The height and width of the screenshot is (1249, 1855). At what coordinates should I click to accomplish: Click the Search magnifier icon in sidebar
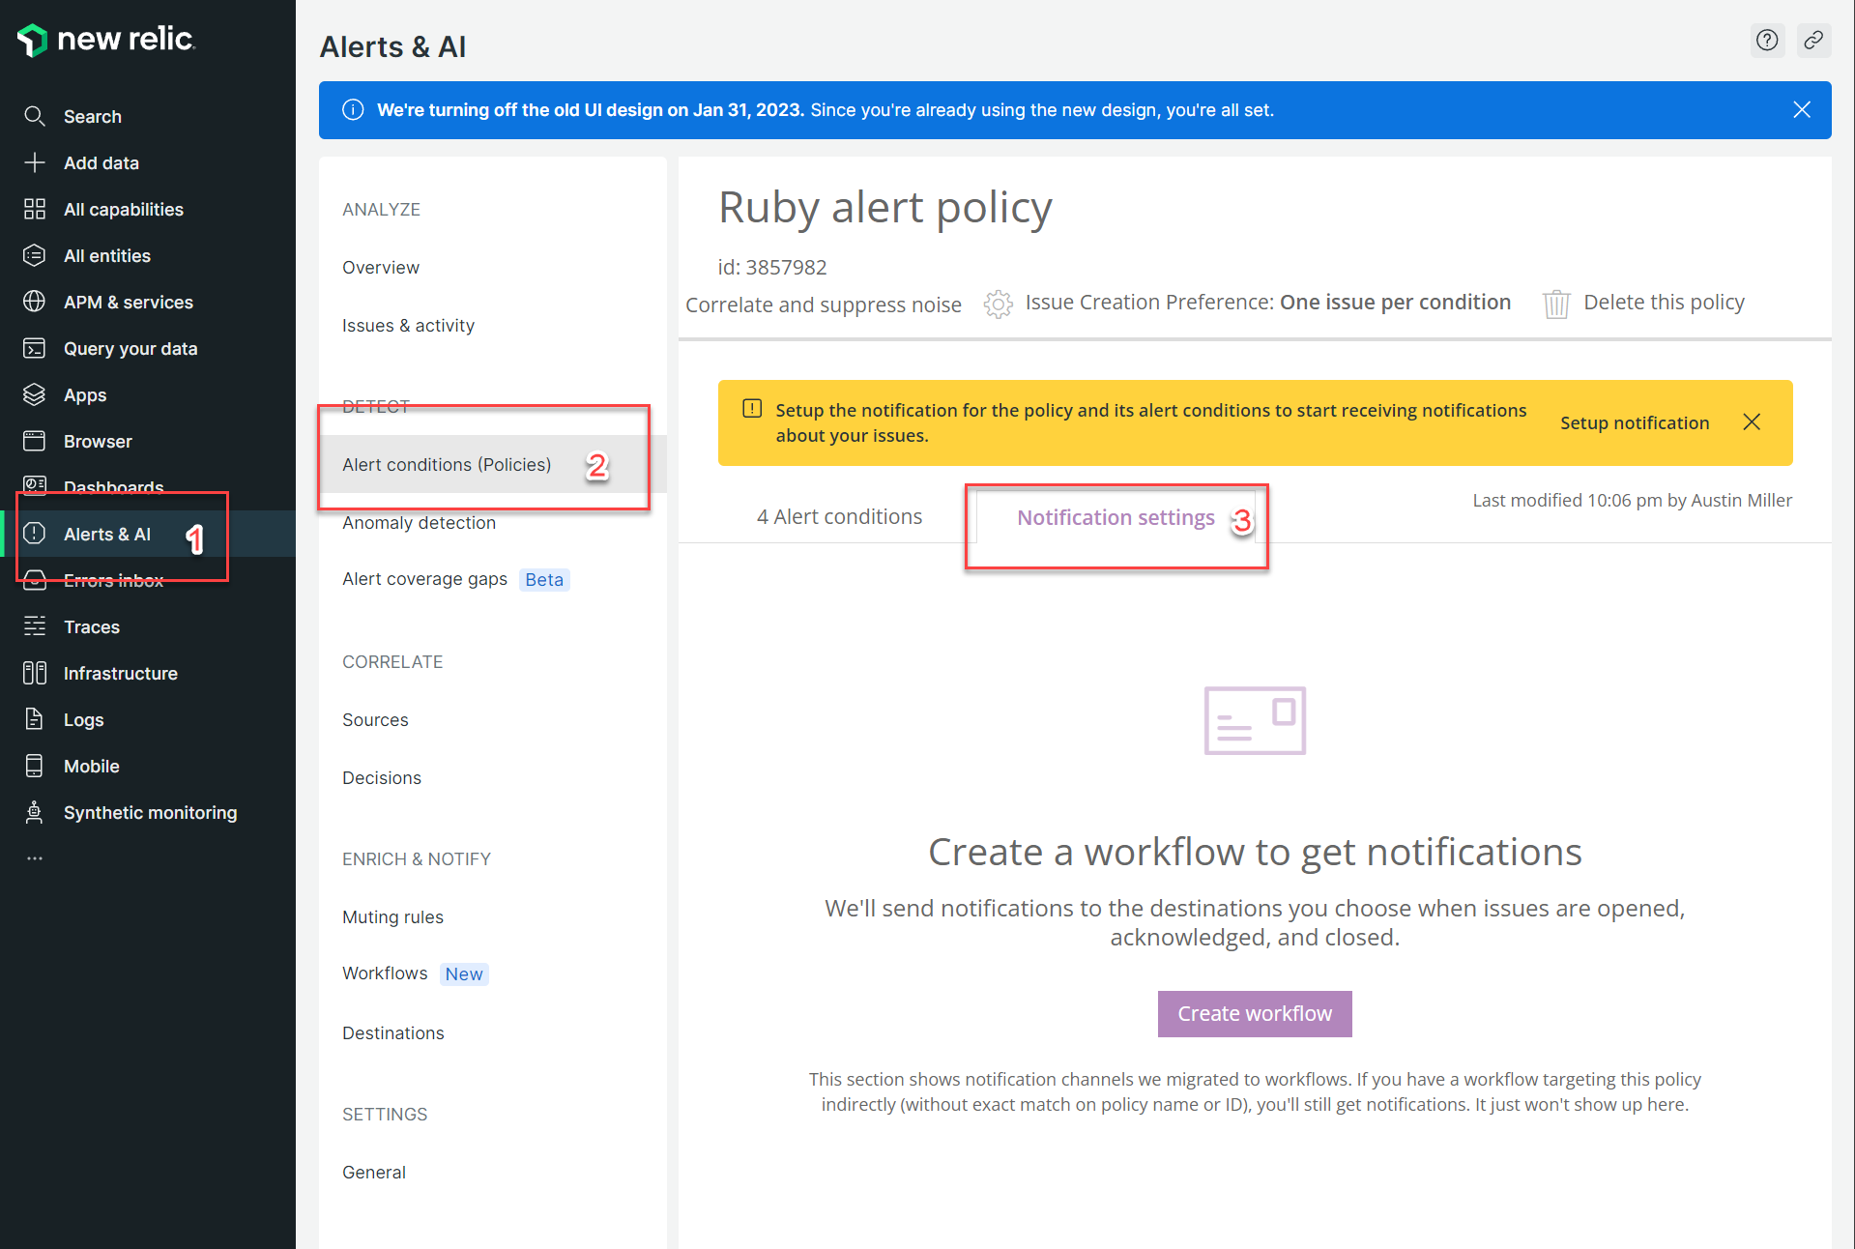(x=35, y=117)
